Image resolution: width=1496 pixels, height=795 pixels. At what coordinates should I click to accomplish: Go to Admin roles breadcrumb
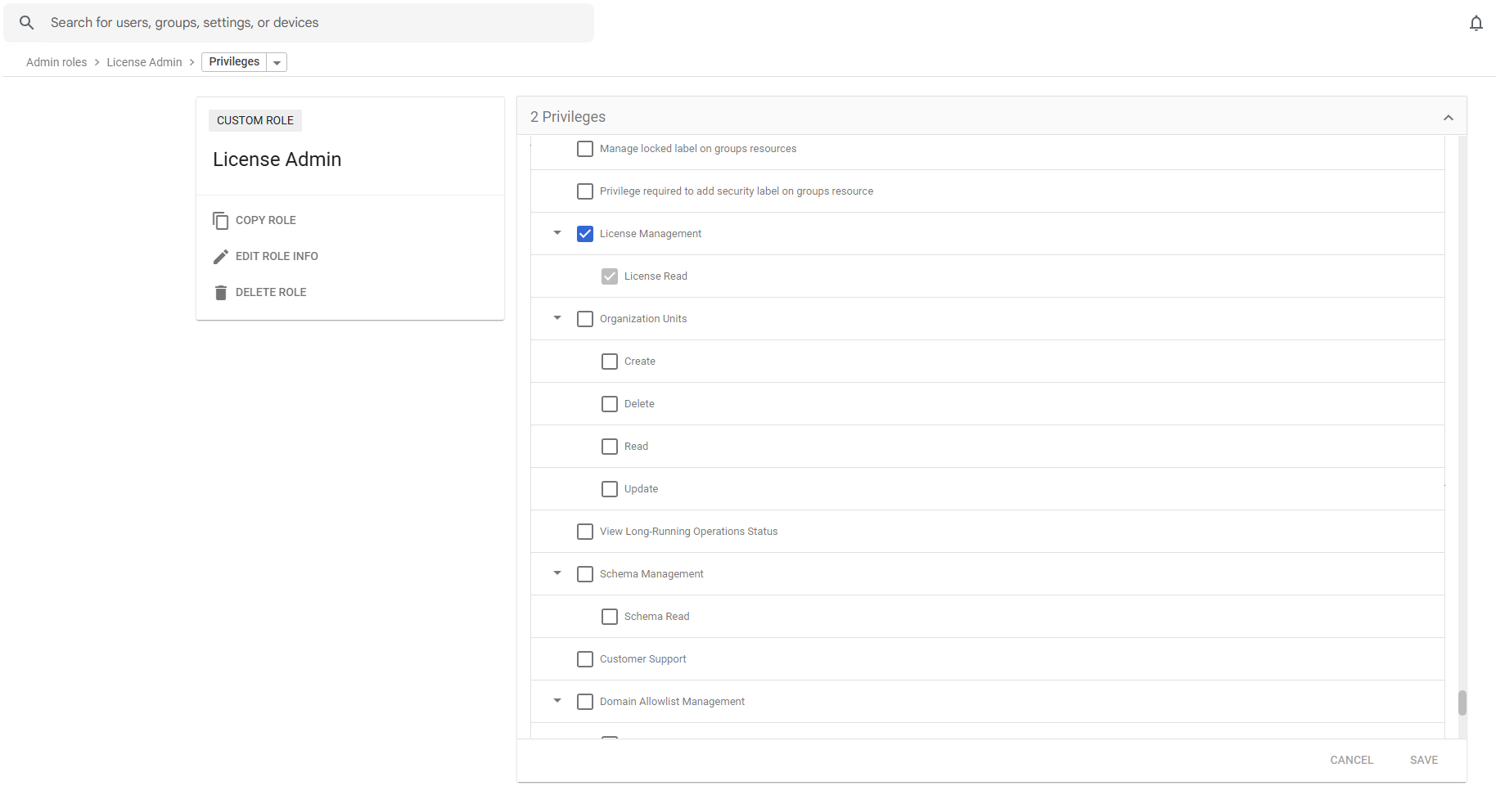[56, 62]
